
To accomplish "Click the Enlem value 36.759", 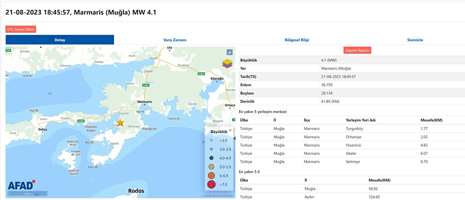I will pyautogui.click(x=327, y=85).
